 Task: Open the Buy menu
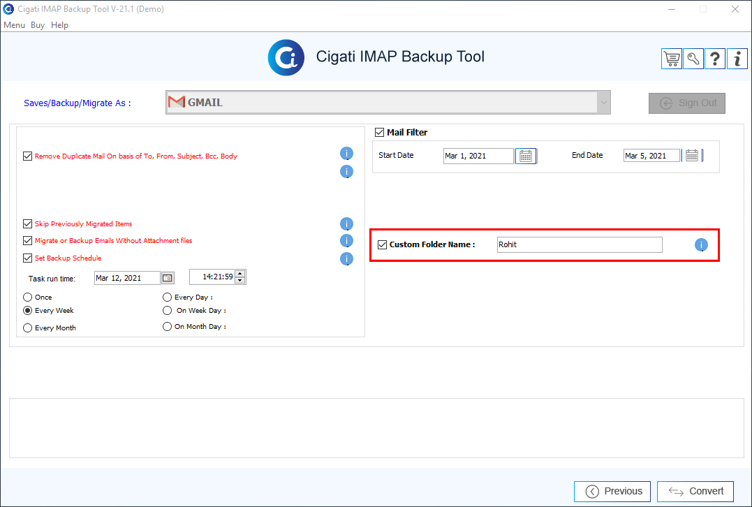point(38,25)
